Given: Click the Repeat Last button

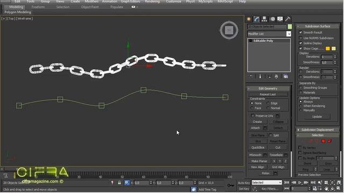Looking at the screenshot, I should coord(268,94).
